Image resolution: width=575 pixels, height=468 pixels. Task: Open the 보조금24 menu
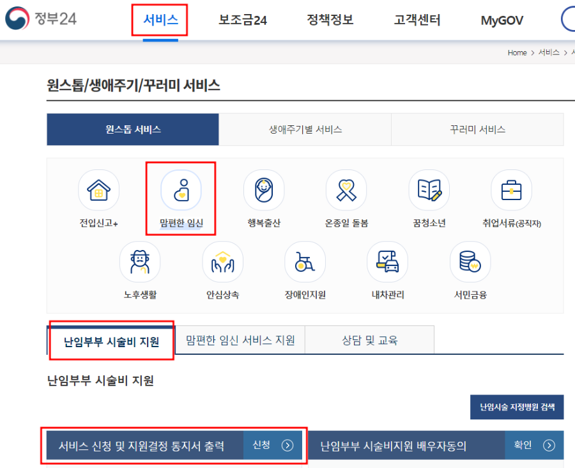(242, 20)
